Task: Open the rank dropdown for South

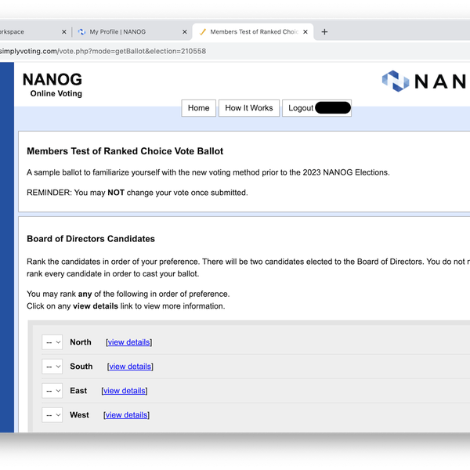Action: tap(52, 367)
